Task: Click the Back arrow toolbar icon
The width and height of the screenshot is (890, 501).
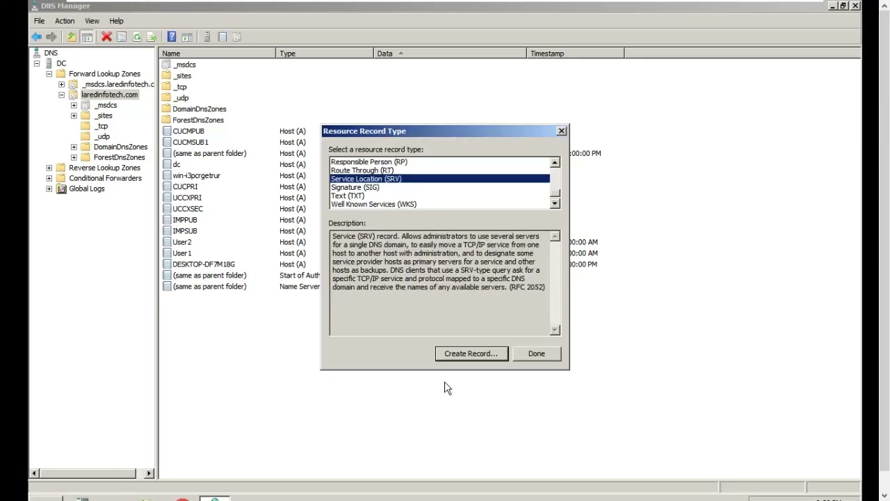Action: tap(36, 37)
